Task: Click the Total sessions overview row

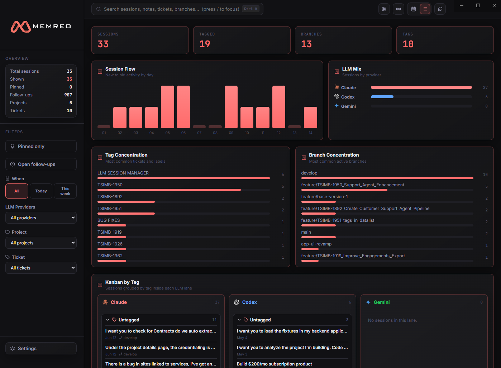Action: 41,71
